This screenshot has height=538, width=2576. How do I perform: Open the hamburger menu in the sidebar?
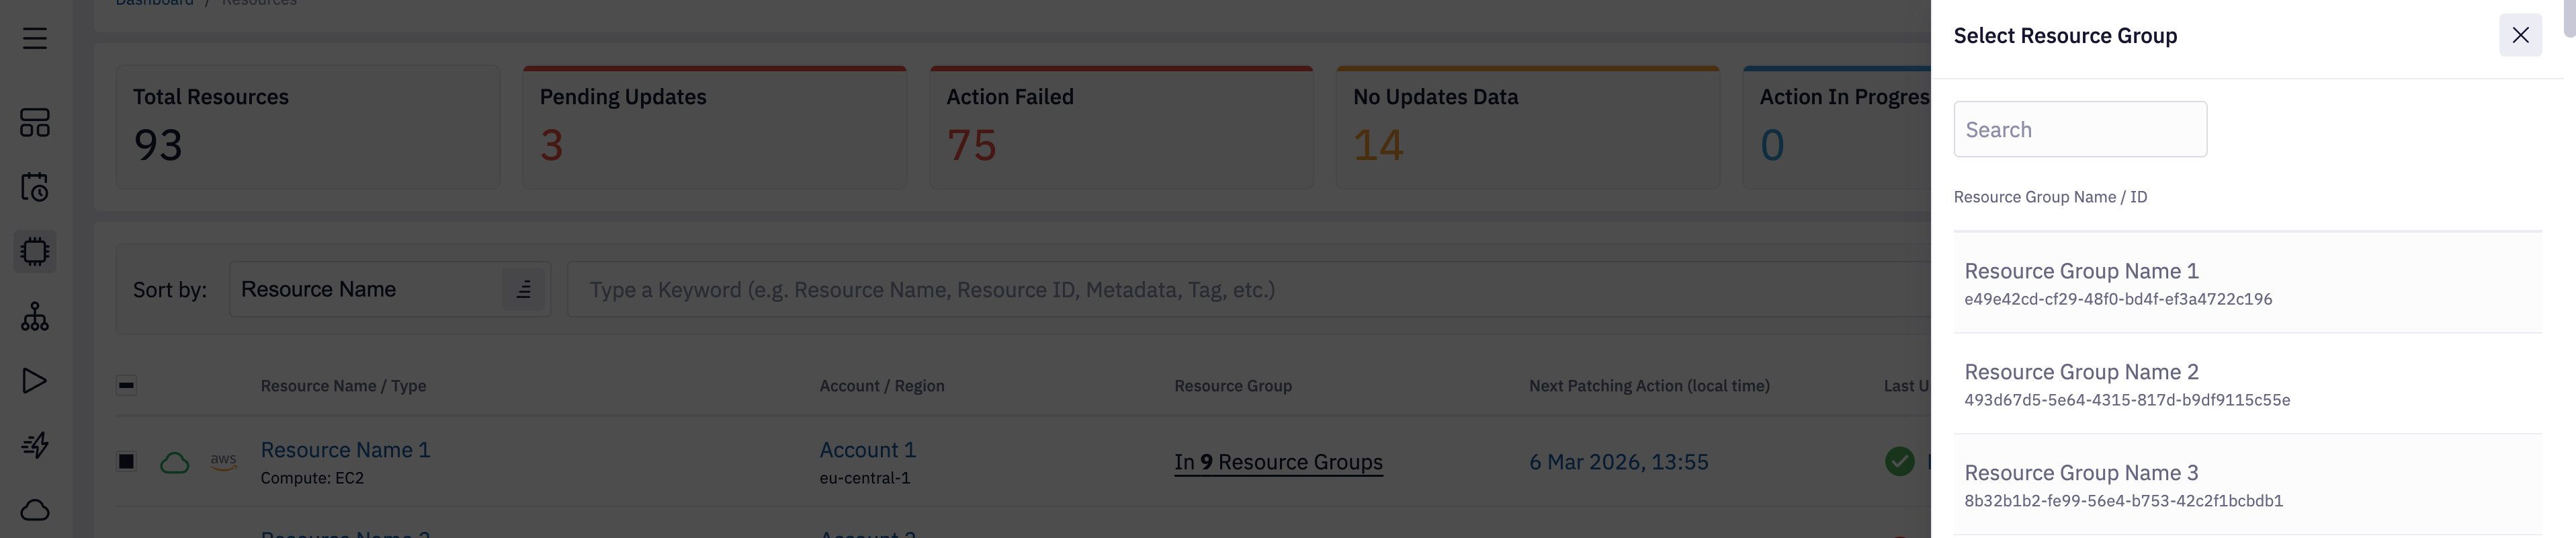coord(35,38)
